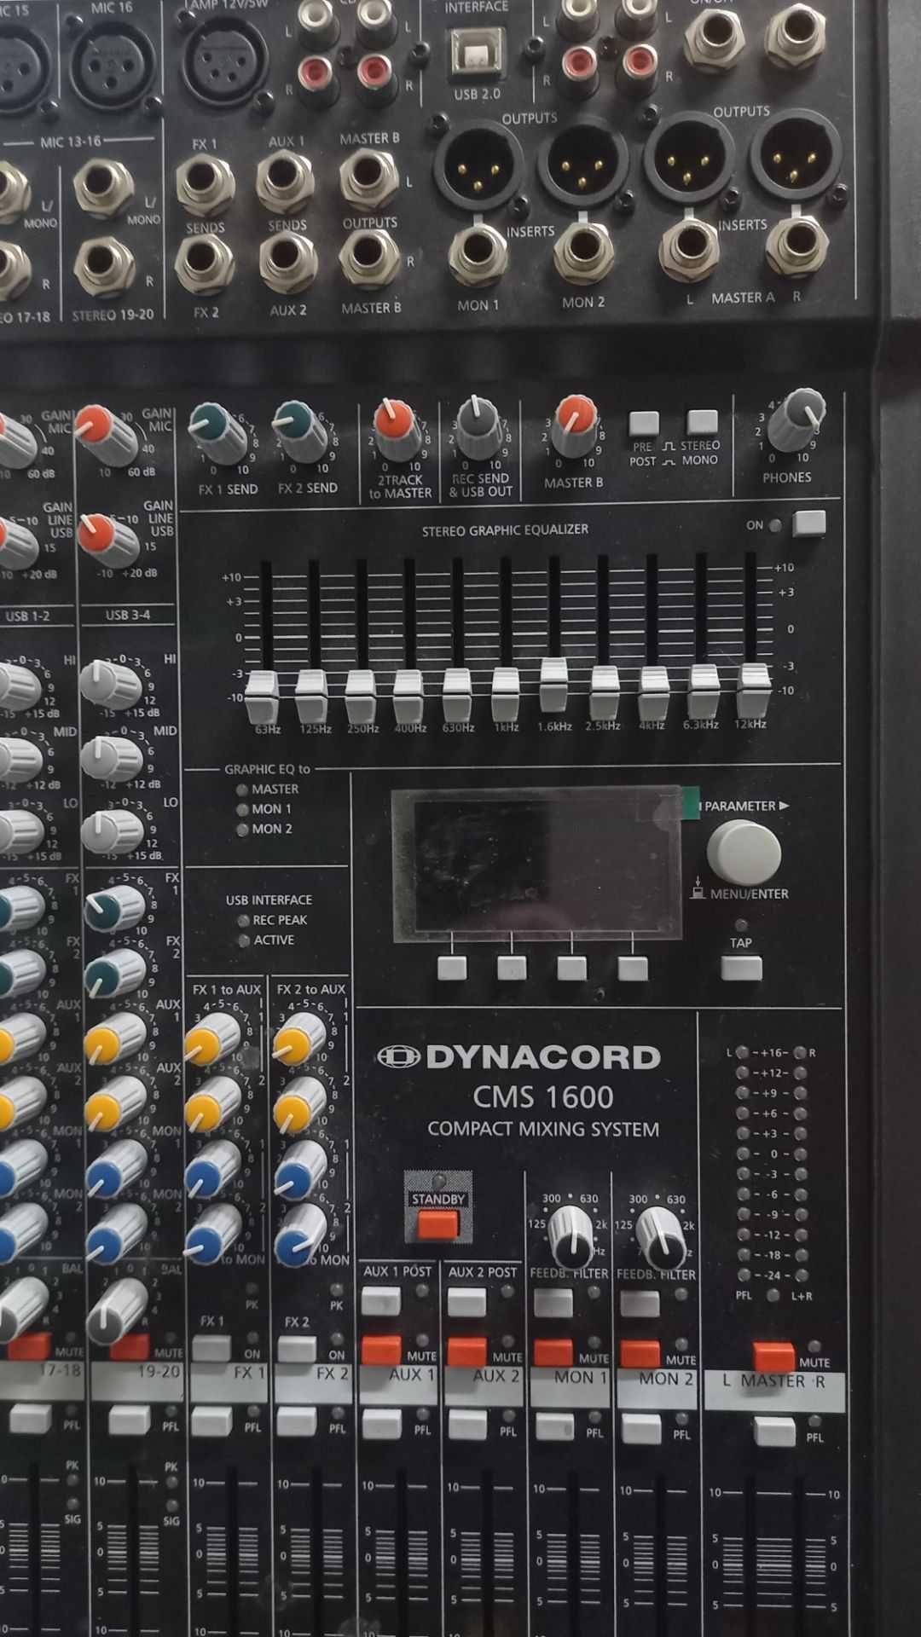Push the second soft key below the display
Screen dimensions: 921x1637
coord(512,969)
